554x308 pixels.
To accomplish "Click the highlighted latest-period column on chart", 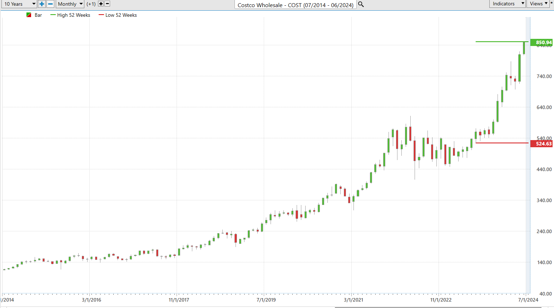I will pos(528,155).
